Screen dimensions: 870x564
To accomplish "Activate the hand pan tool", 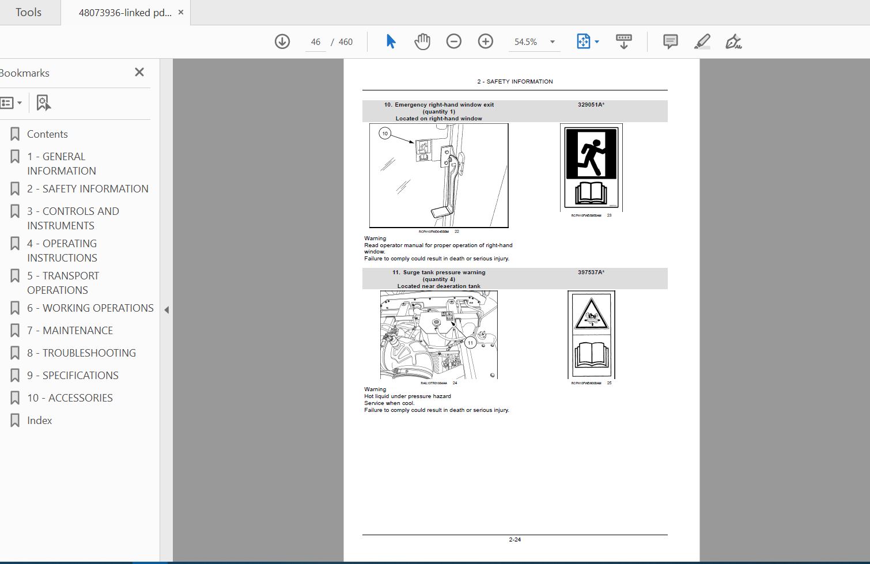I will [x=422, y=41].
